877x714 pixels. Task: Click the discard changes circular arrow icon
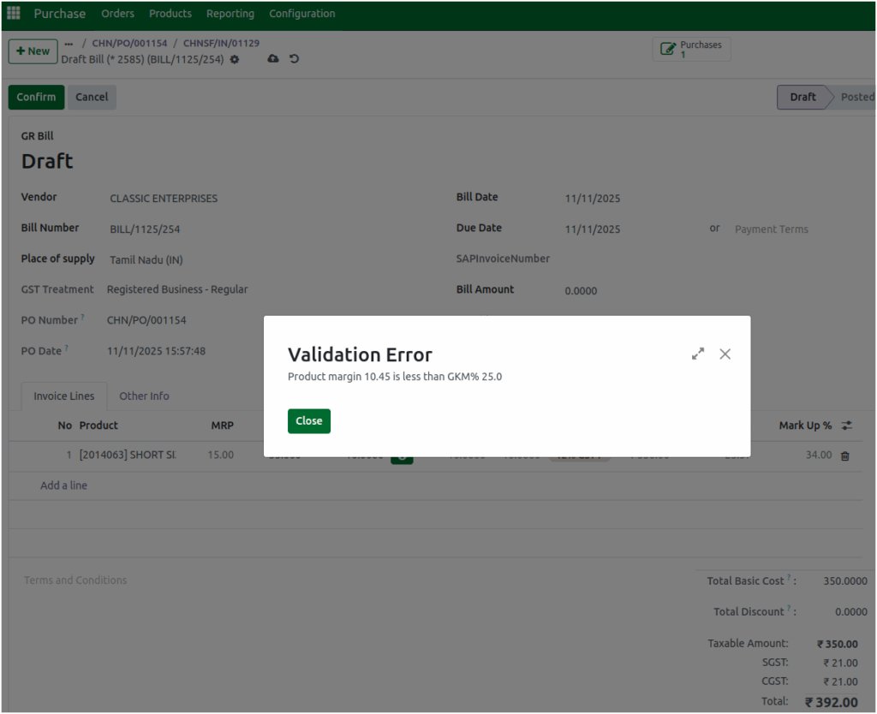click(295, 59)
